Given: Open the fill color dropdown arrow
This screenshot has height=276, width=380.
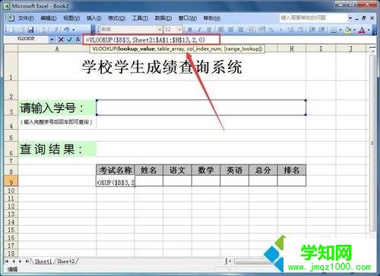Looking at the screenshot, I should point(354,30).
